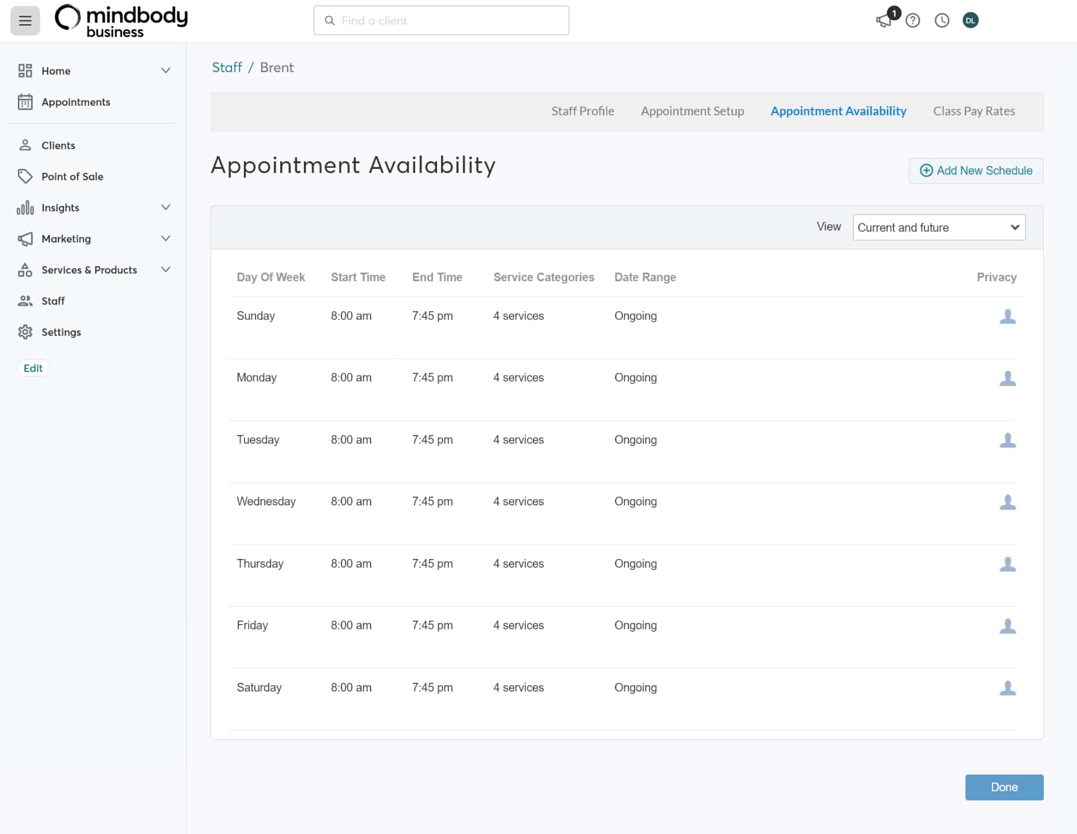Click the sidebar Edit button
This screenshot has width=1077, height=834.
click(33, 368)
